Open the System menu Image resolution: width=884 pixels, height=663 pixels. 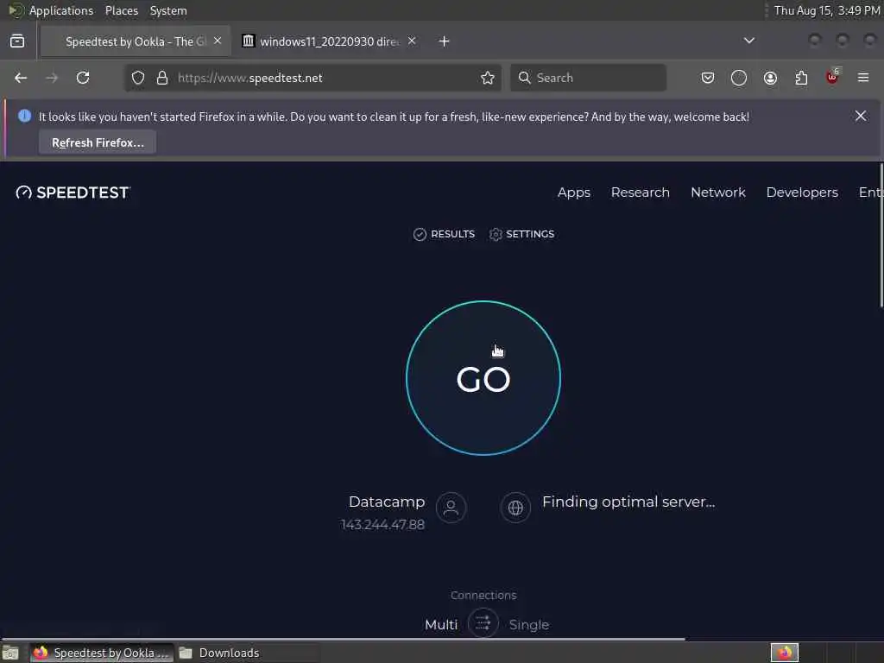pyautogui.click(x=168, y=10)
